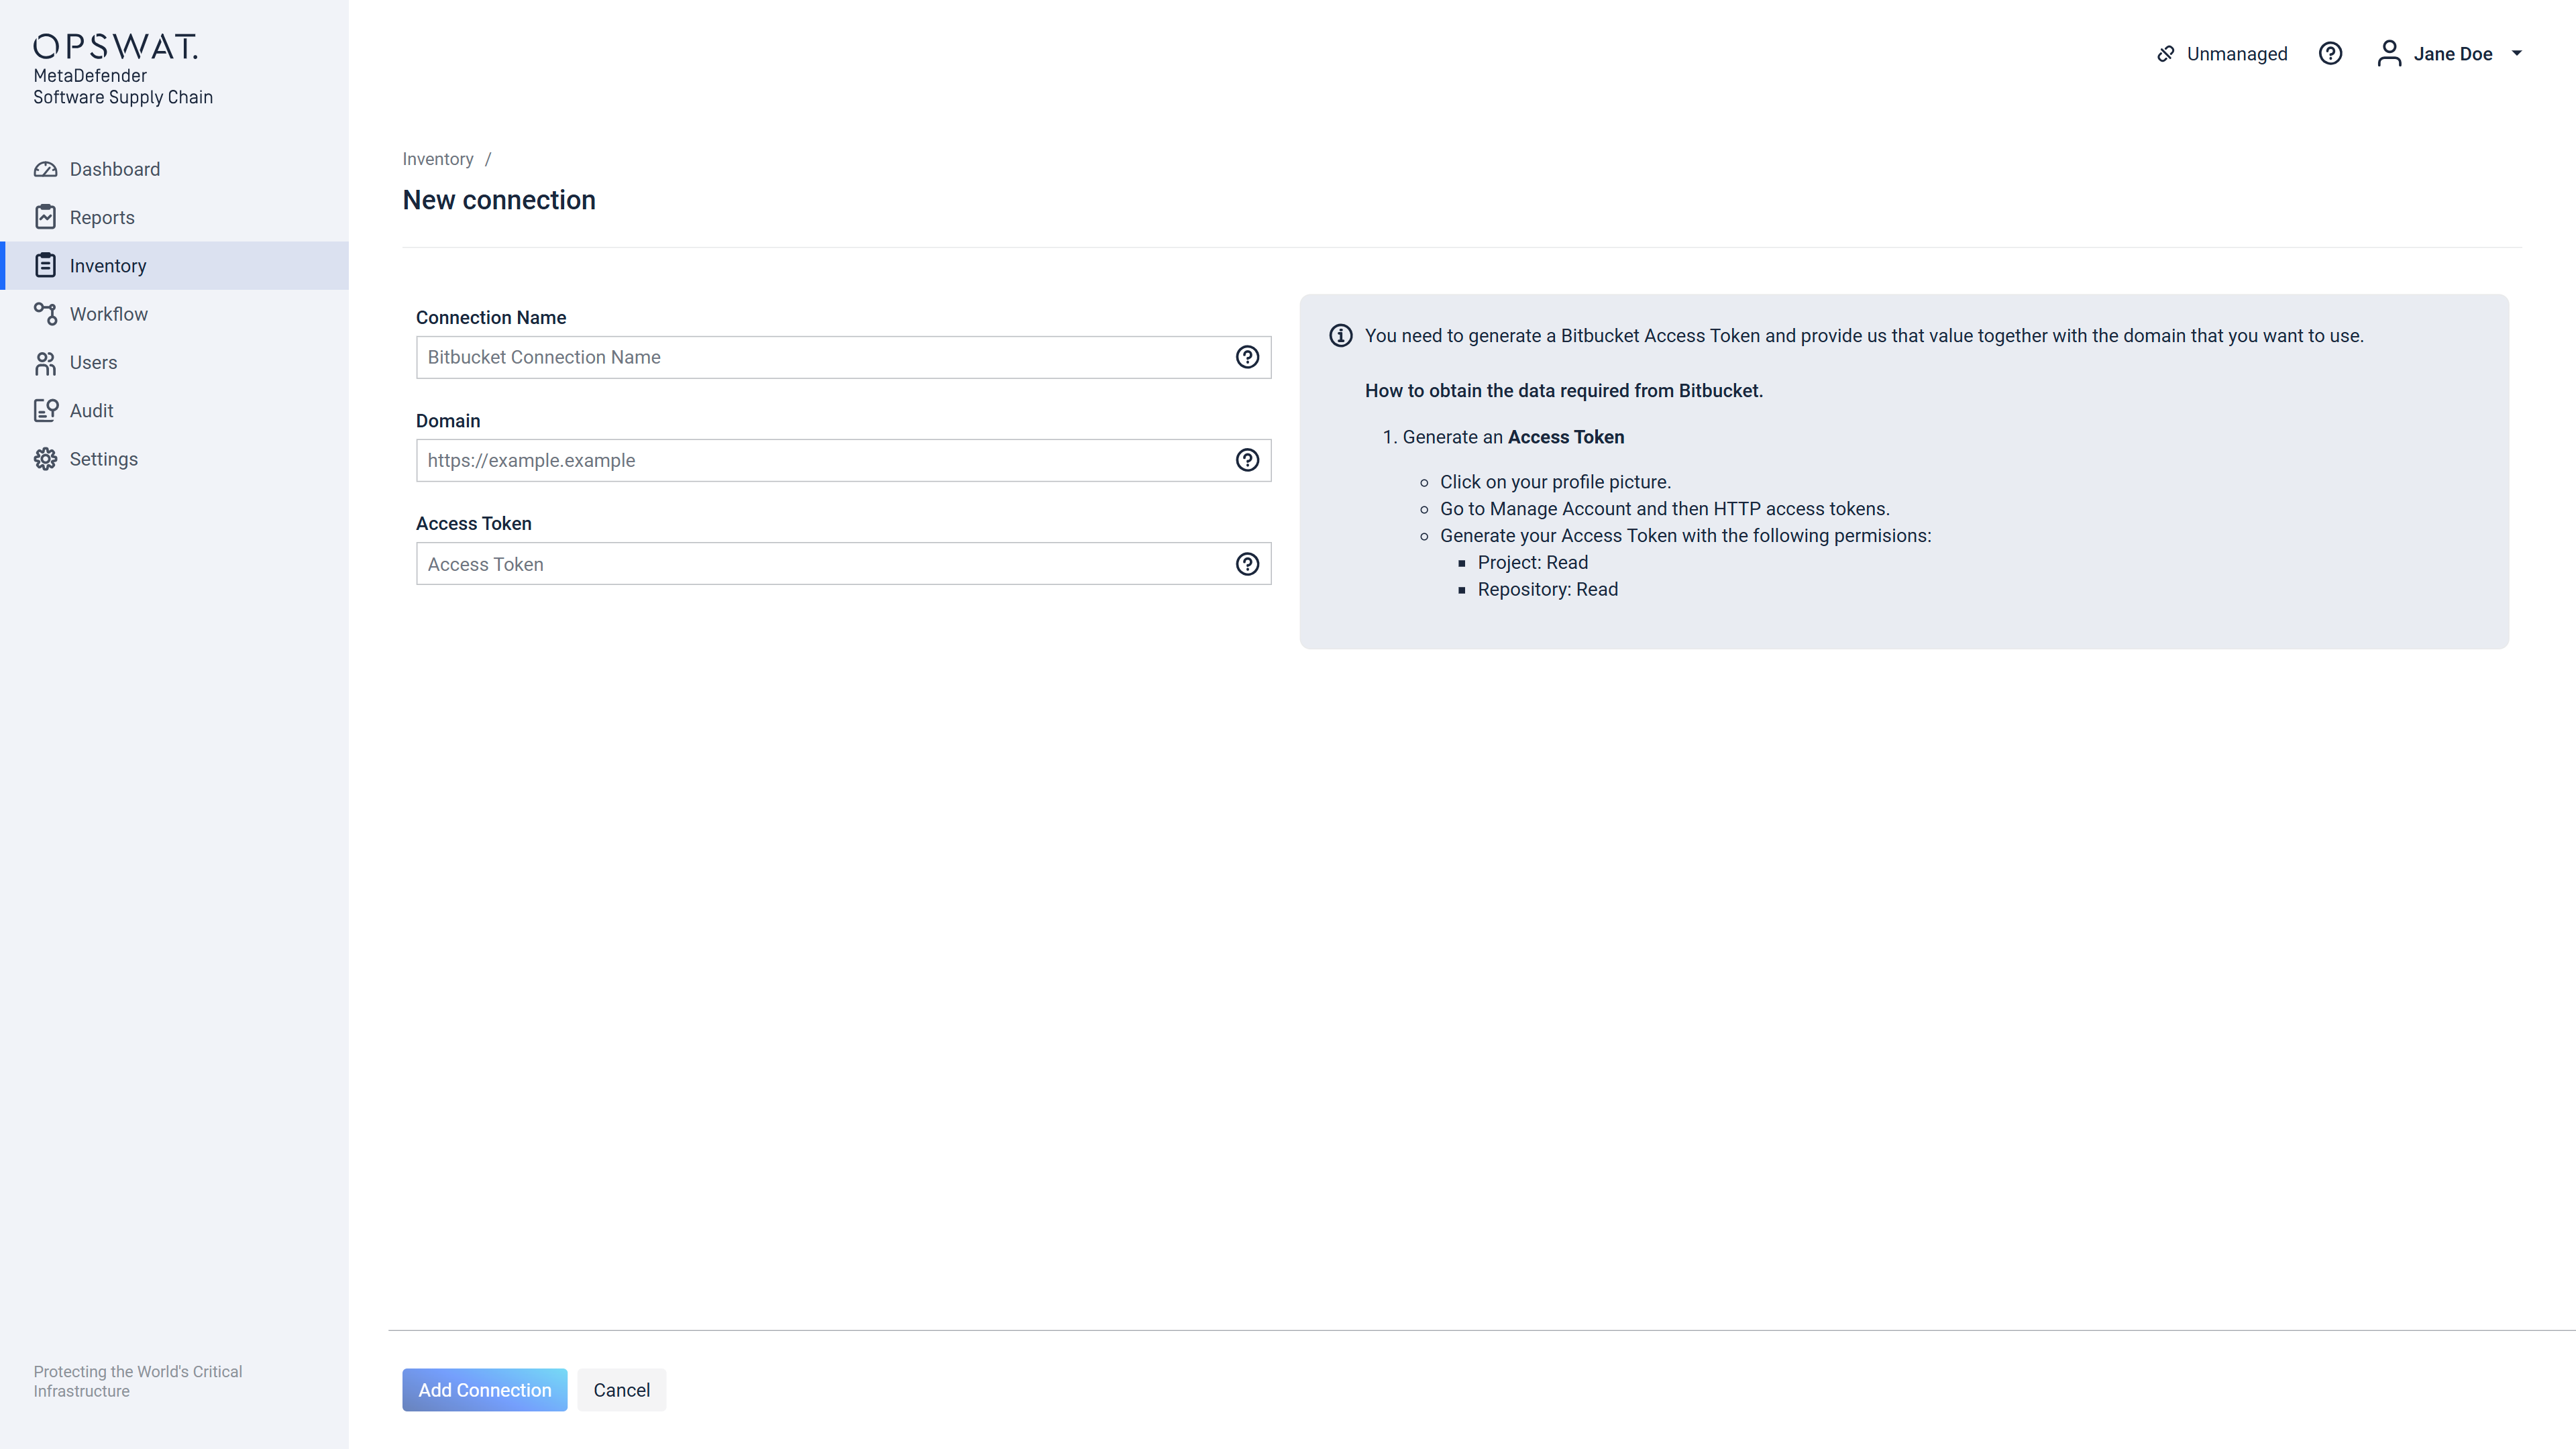Click the Settings gear icon
Image resolution: width=2576 pixels, height=1449 pixels.
[45, 459]
